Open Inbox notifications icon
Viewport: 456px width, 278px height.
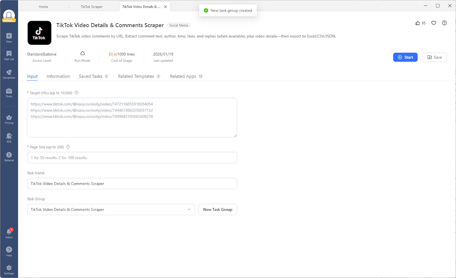pyautogui.click(x=9, y=233)
